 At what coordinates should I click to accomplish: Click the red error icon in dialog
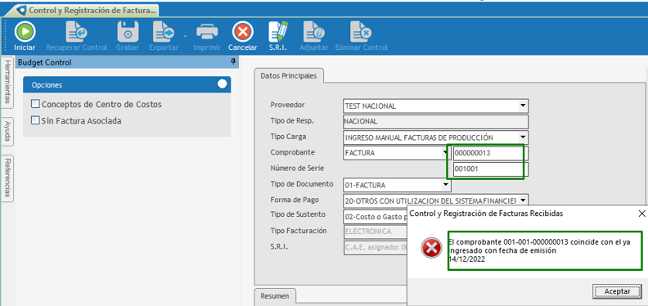click(431, 249)
